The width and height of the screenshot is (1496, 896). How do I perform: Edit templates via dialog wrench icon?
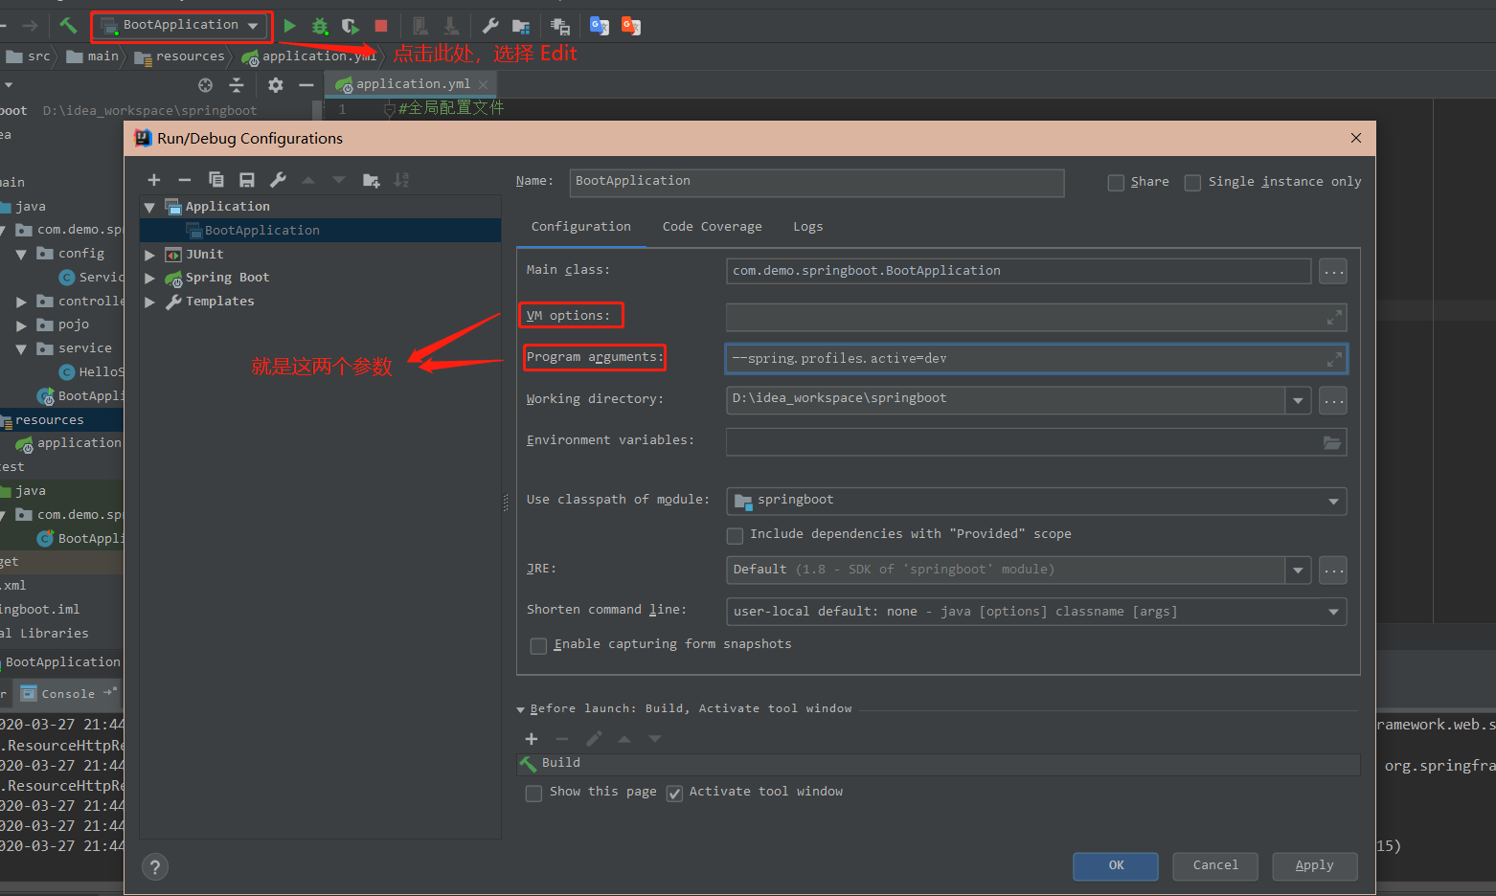[278, 180]
